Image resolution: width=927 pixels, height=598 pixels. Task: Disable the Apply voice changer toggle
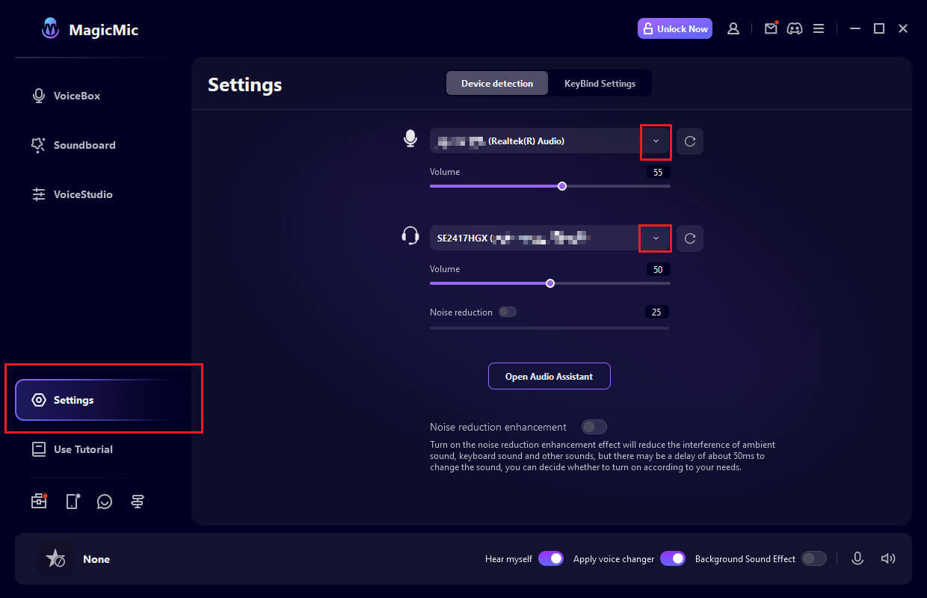point(673,558)
